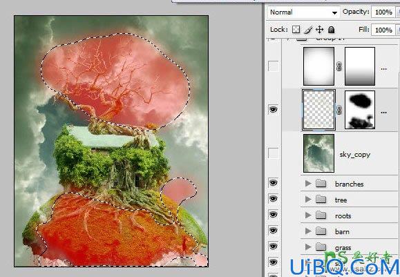This screenshot has width=400, height=277.
Task: Select the sky_copy layer name
Action: 355,154
